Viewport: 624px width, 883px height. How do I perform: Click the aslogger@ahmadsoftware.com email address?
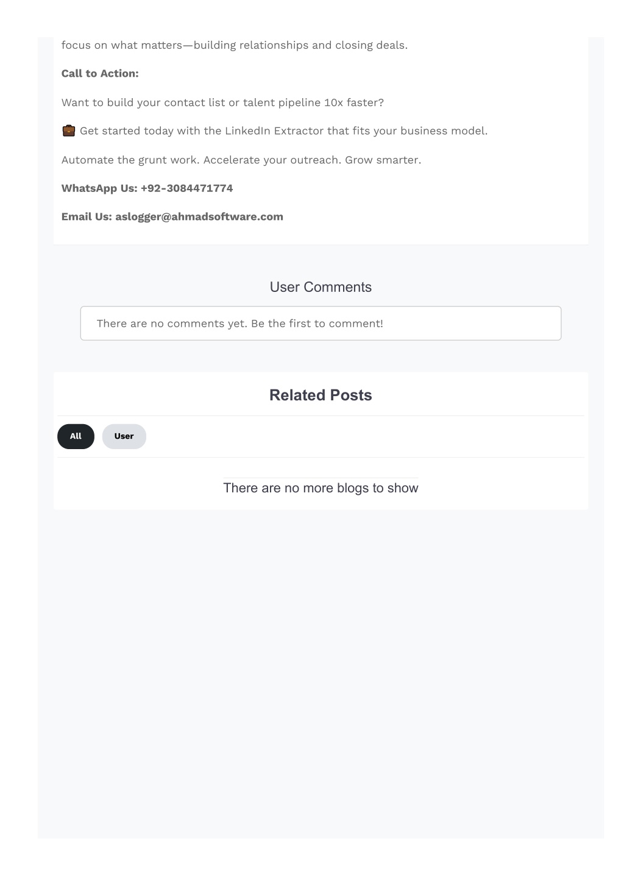[199, 217]
